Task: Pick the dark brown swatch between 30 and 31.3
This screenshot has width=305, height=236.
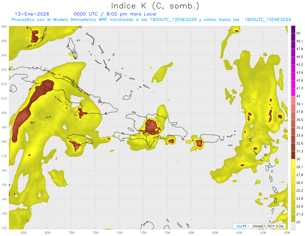Action: 293,155
